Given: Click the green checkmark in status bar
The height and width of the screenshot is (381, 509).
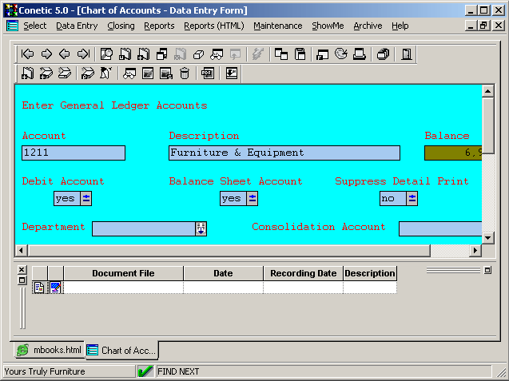Looking at the screenshot, I should point(145,371).
